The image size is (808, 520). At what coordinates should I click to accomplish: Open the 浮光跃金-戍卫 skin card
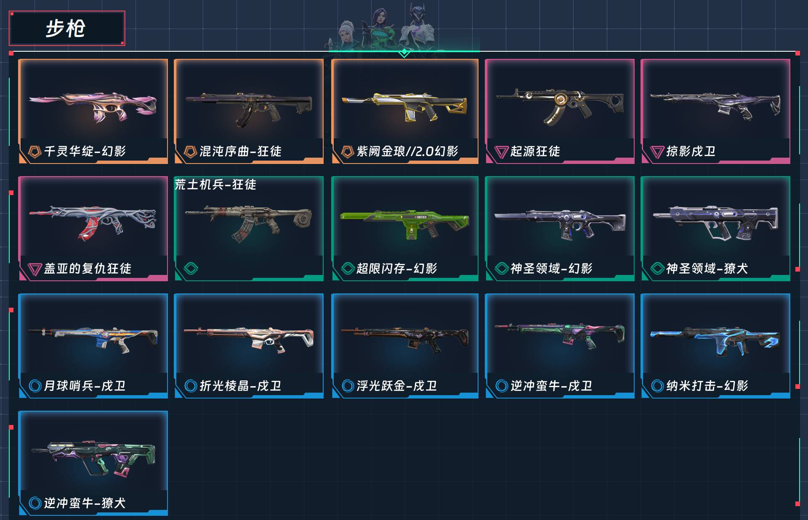coord(405,346)
